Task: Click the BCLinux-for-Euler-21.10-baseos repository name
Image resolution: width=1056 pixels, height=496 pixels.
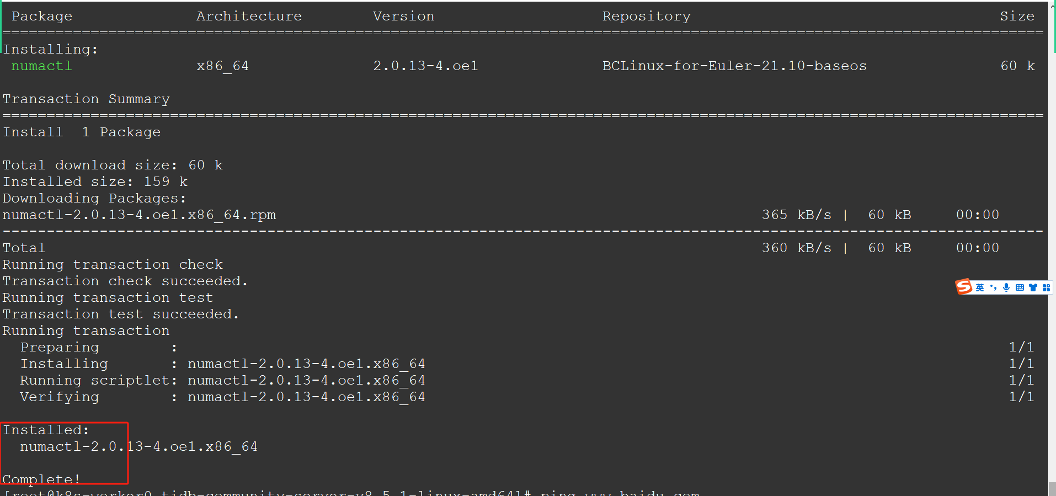Action: point(734,66)
